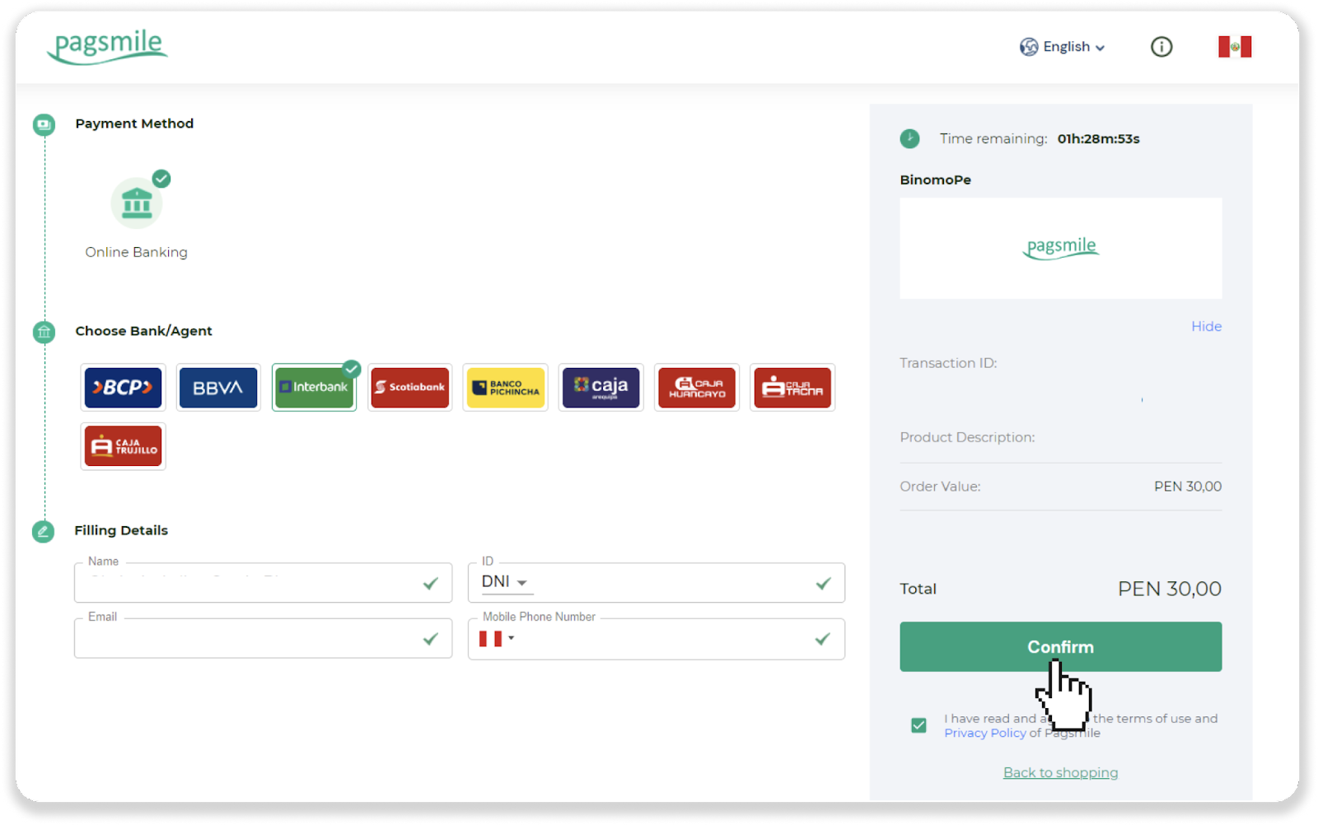Select the BCP bank logo
The height and width of the screenshot is (825, 1318).
(123, 388)
